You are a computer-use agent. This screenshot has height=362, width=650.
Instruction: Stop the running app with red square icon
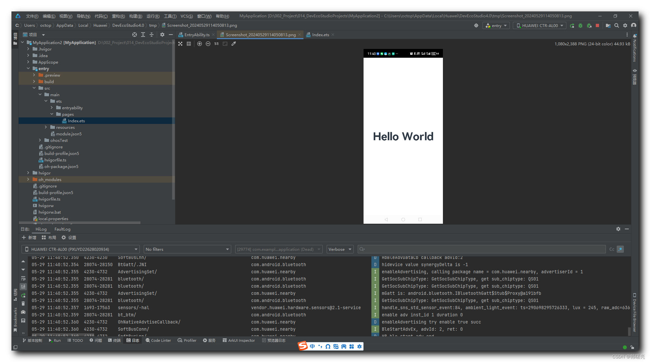pos(597,25)
